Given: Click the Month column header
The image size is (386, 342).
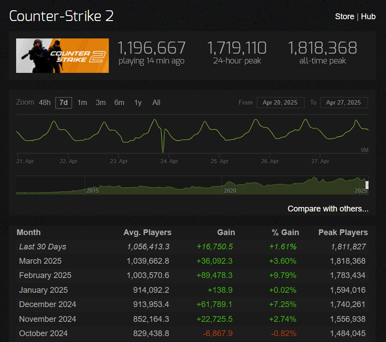Looking at the screenshot, I should click(29, 232).
